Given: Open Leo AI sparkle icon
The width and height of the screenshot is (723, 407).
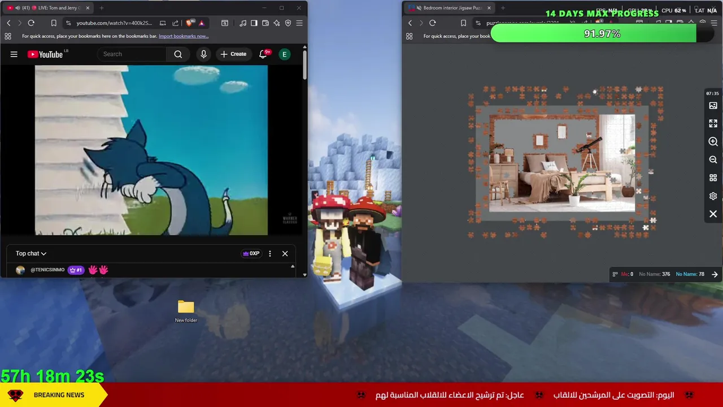Looking at the screenshot, I should pyautogui.click(x=277, y=23).
